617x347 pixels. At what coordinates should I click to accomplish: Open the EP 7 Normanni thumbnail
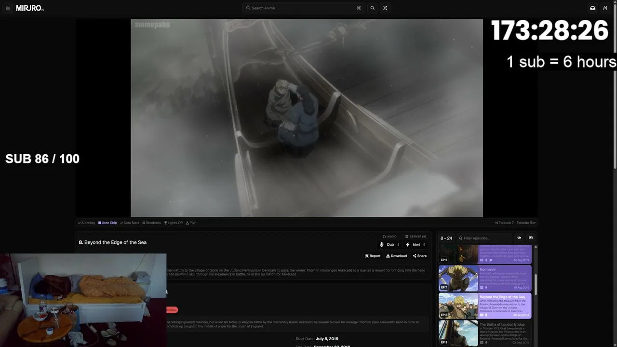tap(458, 279)
